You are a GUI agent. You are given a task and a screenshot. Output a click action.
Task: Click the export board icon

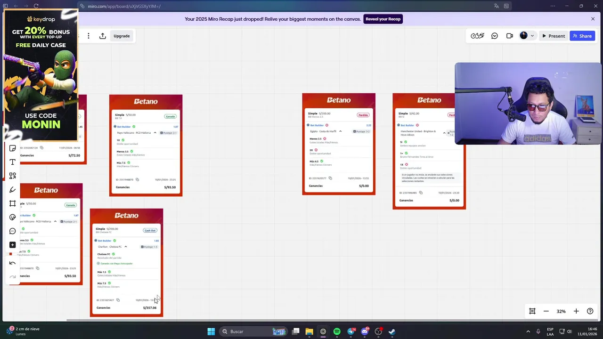click(x=102, y=36)
